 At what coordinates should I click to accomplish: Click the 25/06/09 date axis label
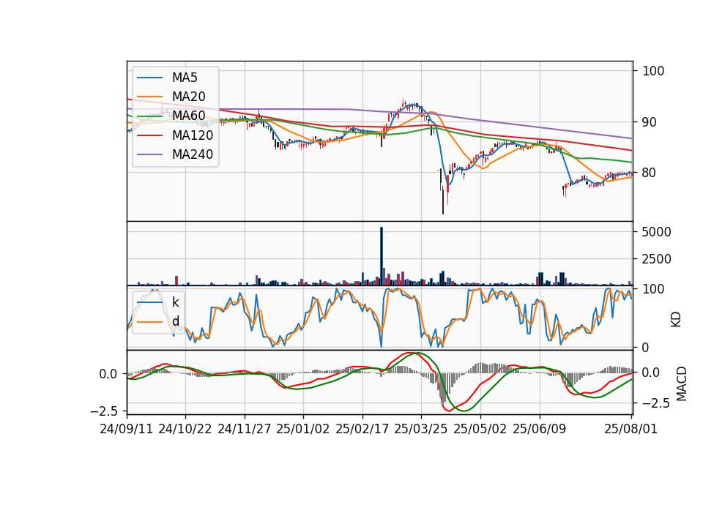click(540, 429)
